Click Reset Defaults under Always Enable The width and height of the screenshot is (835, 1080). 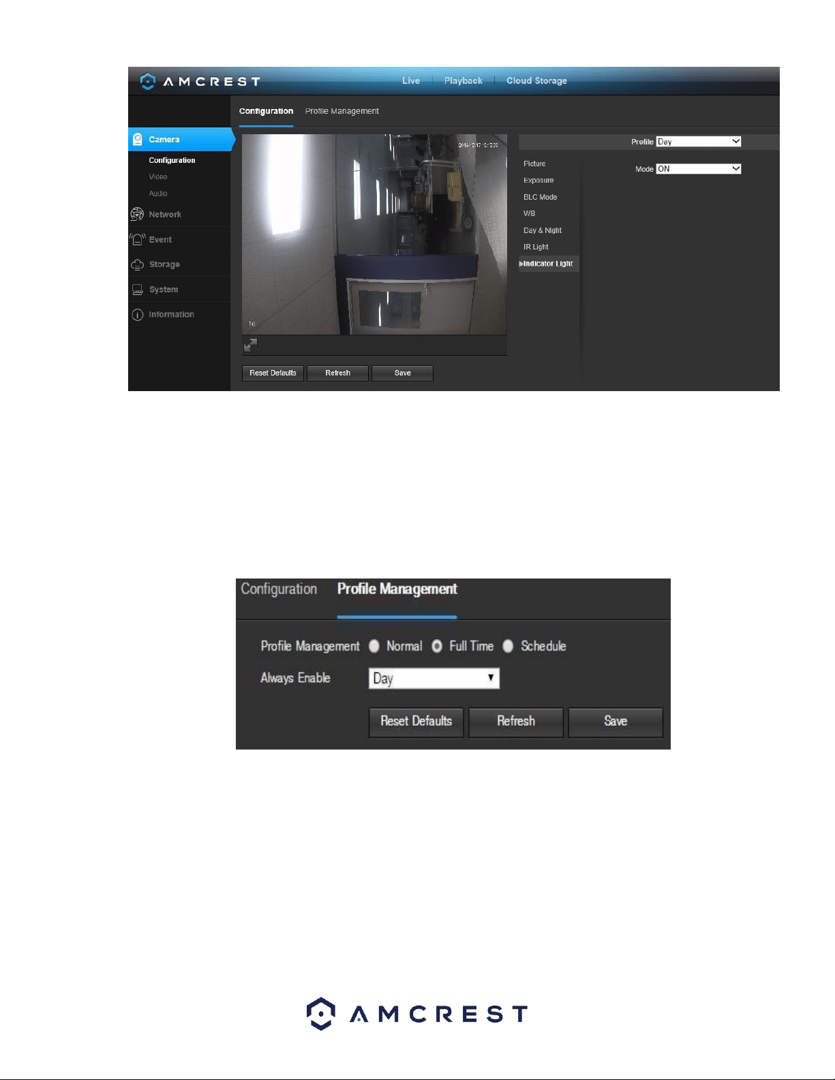pyautogui.click(x=416, y=722)
